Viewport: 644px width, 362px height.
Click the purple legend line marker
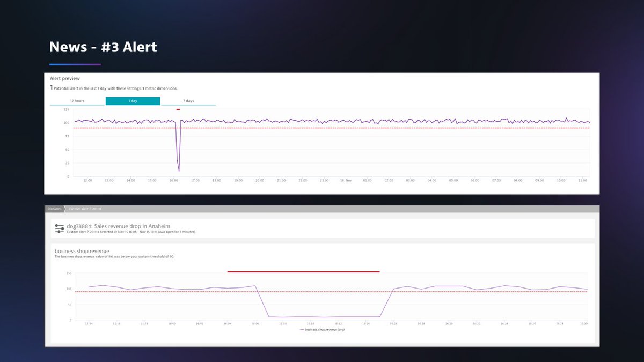[302, 329]
